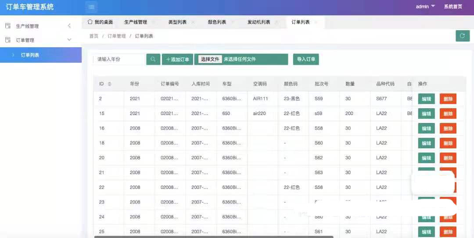Image resolution: width=474 pixels, height=238 pixels.
Task: Switch to the 生产线管理 tab
Action: (x=136, y=22)
